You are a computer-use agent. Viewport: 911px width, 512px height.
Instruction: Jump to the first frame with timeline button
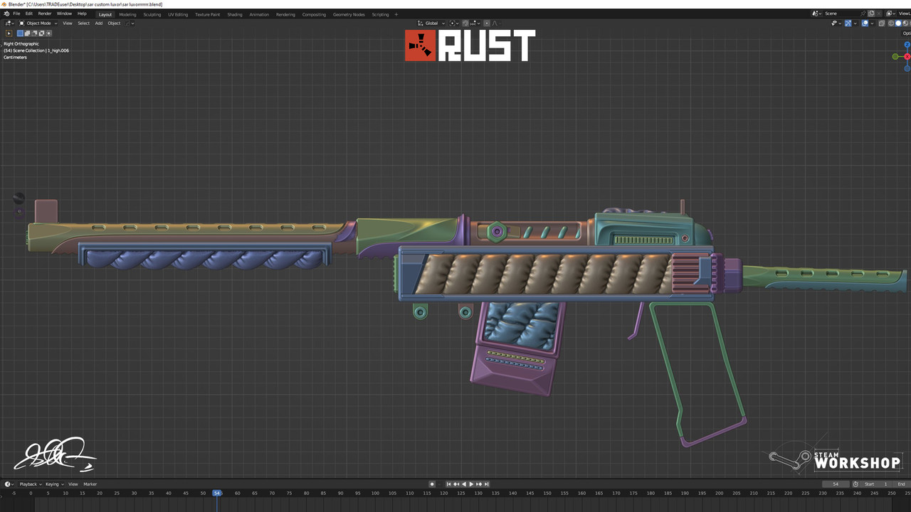[449, 484]
